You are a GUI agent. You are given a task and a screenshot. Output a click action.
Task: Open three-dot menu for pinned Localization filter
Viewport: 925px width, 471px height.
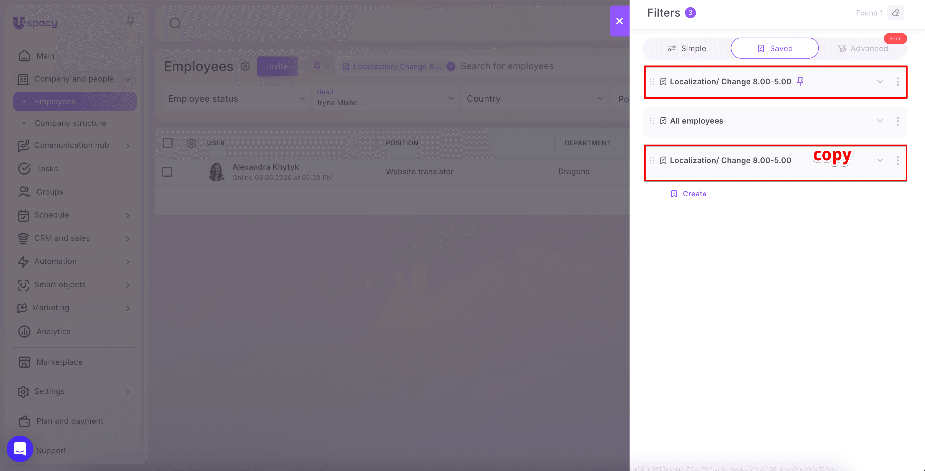pyautogui.click(x=897, y=82)
